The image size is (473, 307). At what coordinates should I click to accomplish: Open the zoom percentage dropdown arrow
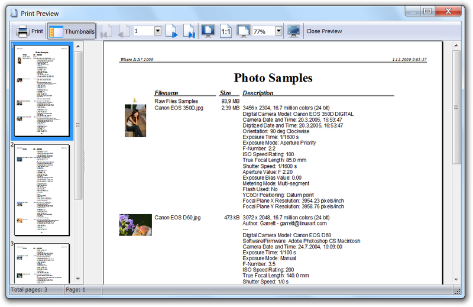(278, 31)
